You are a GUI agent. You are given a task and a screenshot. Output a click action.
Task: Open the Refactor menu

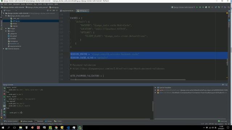coord(29,4)
